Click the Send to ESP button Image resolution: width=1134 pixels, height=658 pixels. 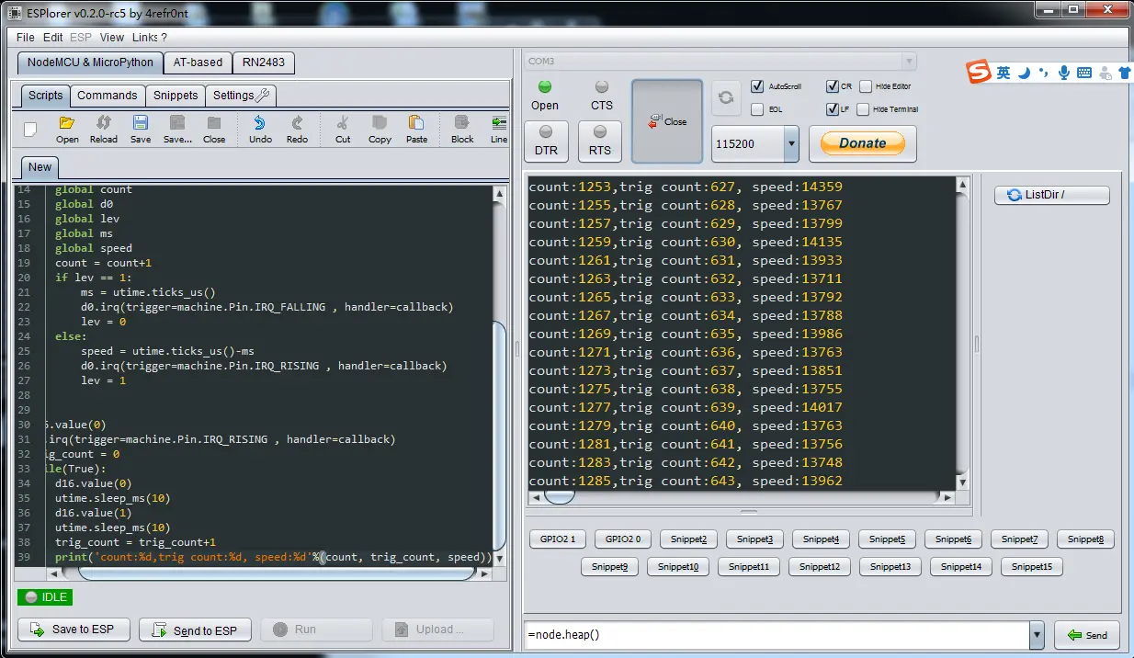pyautogui.click(x=196, y=630)
